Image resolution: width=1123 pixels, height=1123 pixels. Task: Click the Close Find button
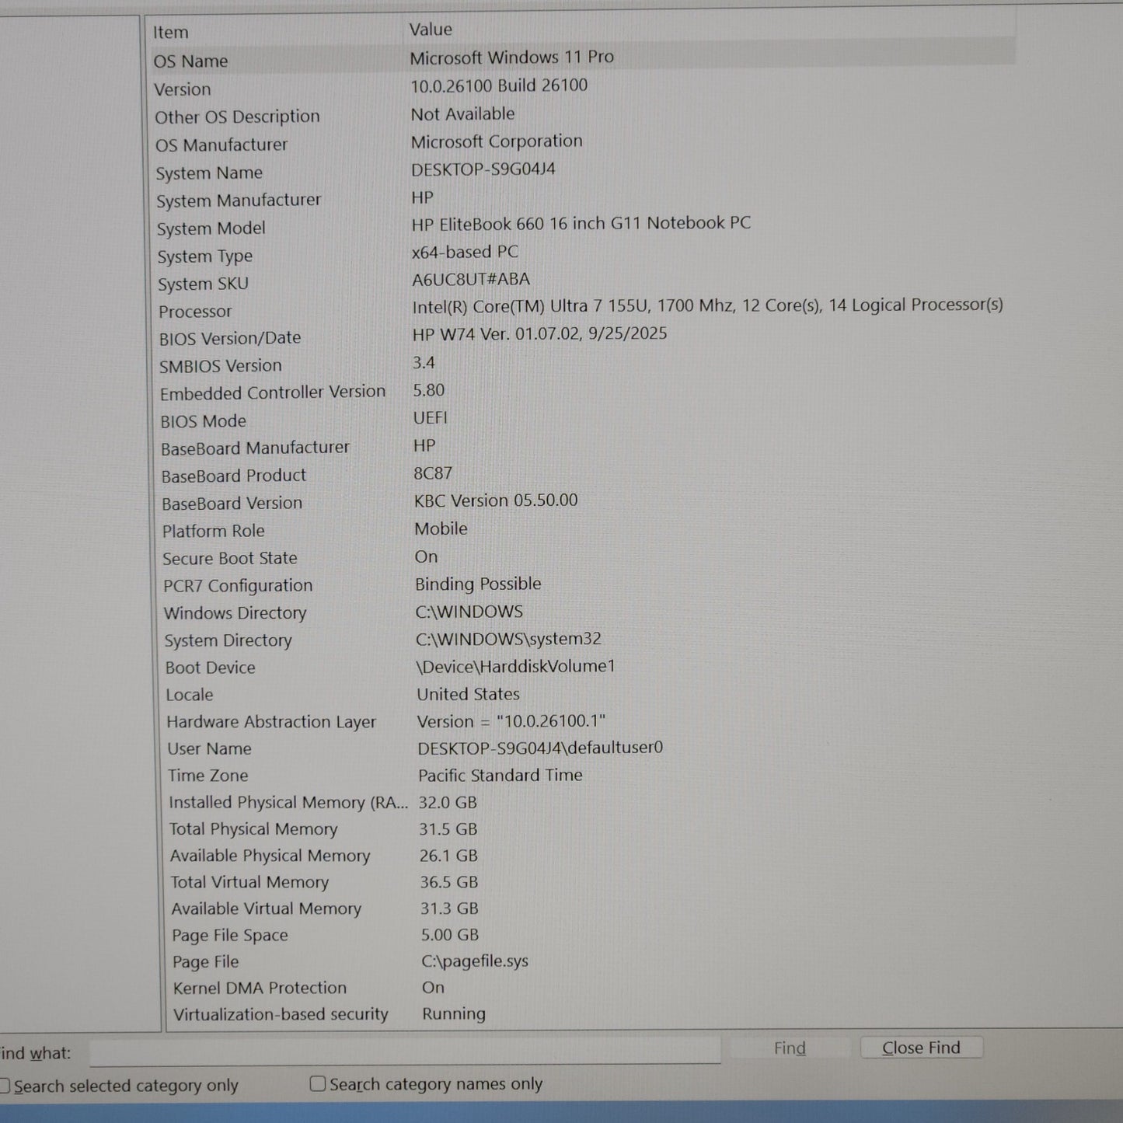point(921,1048)
